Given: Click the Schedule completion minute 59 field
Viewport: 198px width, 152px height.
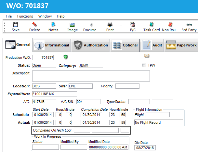Looking at the screenshot, I should pyautogui.click(x=123, y=115).
